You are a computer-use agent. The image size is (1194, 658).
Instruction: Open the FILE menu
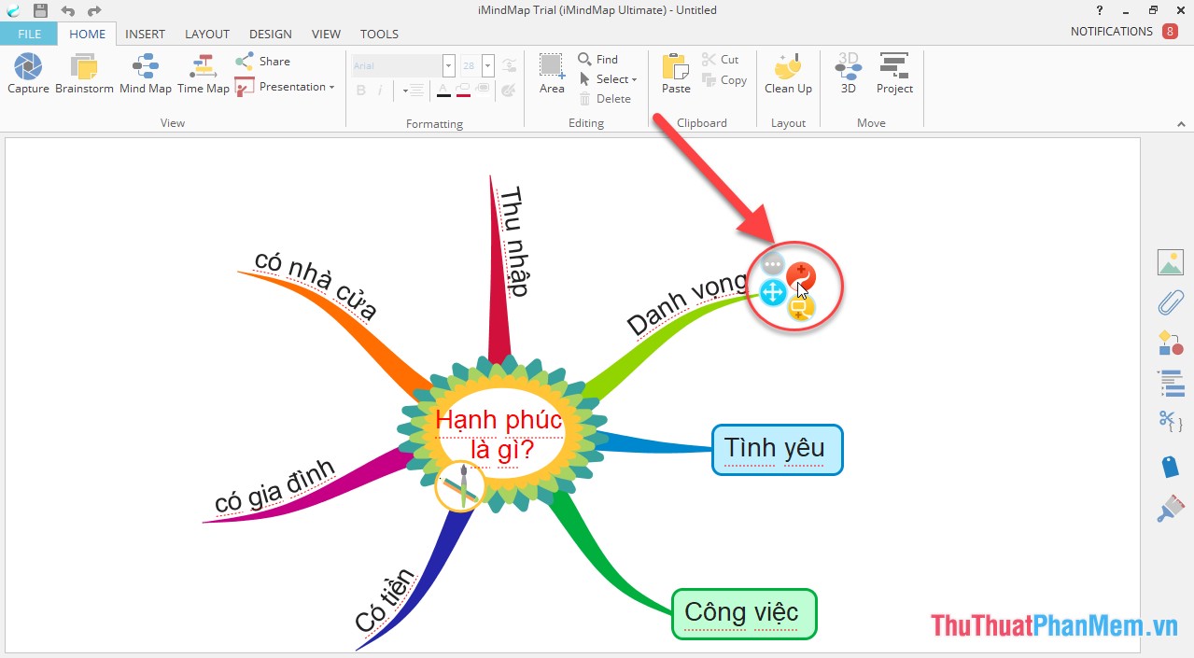pos(28,34)
